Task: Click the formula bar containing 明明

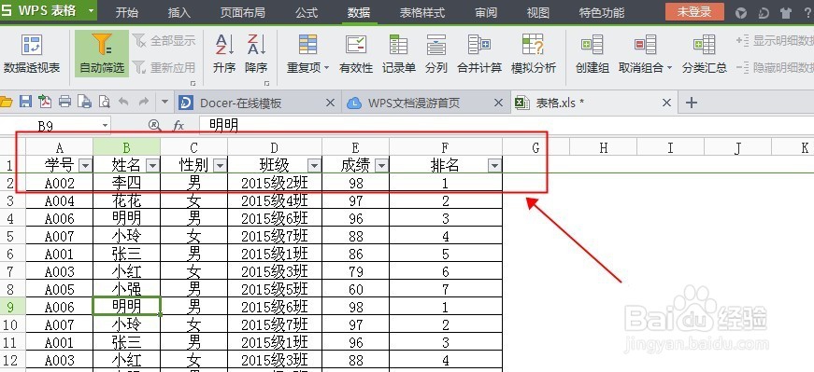Action: pos(507,125)
